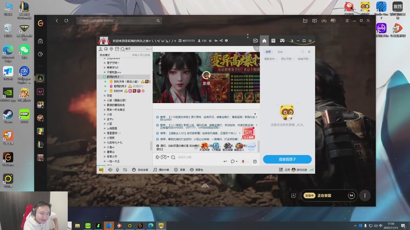The width and height of the screenshot is (410, 230).
Task: Toggle 自由发言 free speech mode
Action: coord(140,170)
